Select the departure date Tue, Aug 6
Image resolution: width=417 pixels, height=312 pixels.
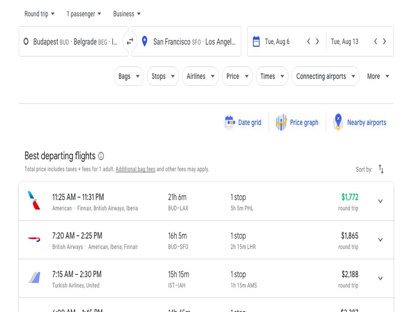point(277,42)
